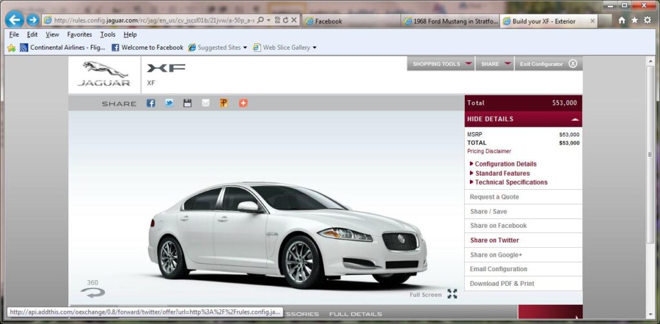Screen dimensions: 660x324
Task: Click the Full Screen expand arrows icon
Action: (452, 294)
